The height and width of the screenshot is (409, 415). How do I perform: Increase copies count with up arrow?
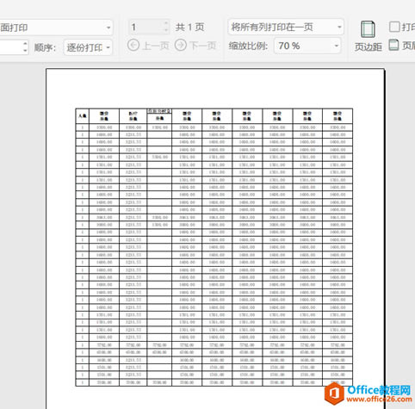25,44
